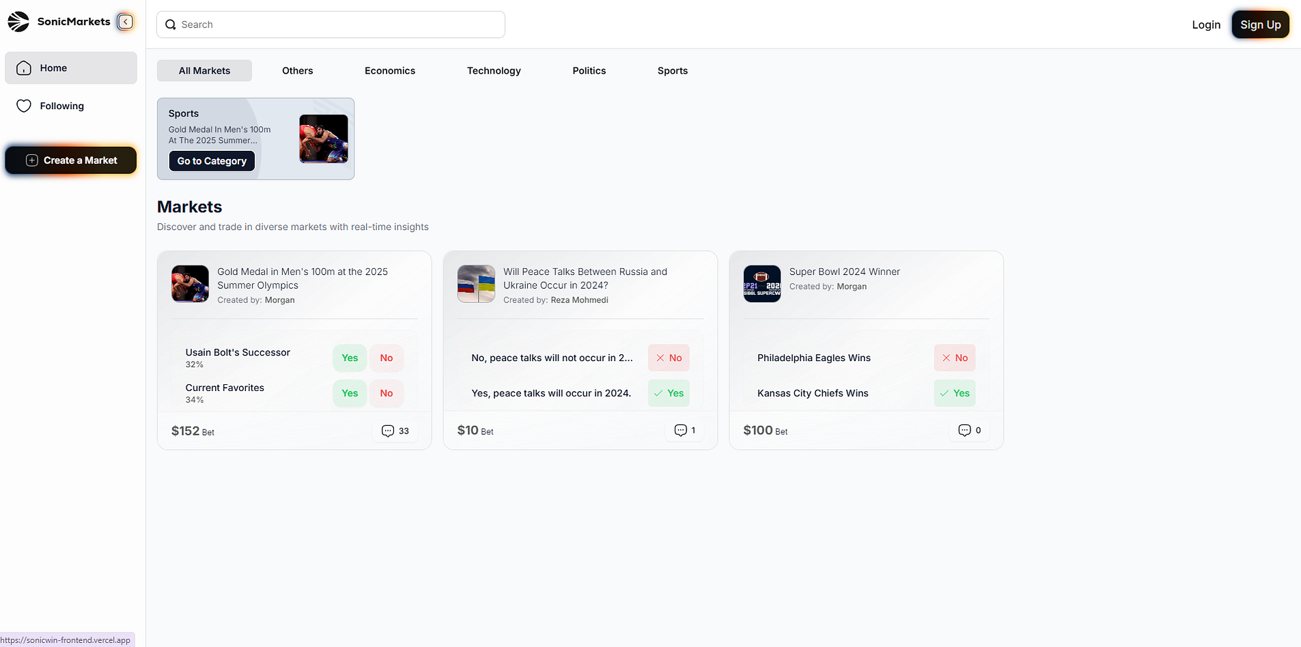1301x647 pixels.
Task: Switch to the Economics tab
Action: [x=389, y=71]
